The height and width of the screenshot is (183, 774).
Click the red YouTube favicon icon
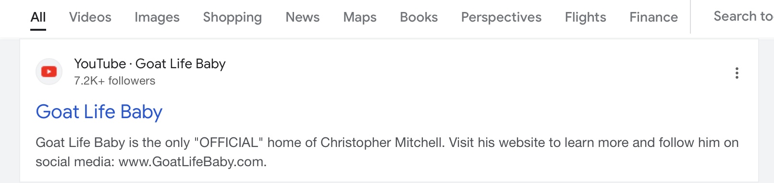(49, 72)
